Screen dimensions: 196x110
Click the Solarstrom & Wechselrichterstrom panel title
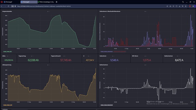coord(110,11)
